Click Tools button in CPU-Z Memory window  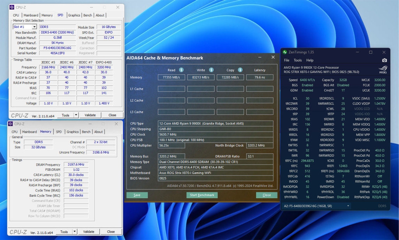click(64, 231)
